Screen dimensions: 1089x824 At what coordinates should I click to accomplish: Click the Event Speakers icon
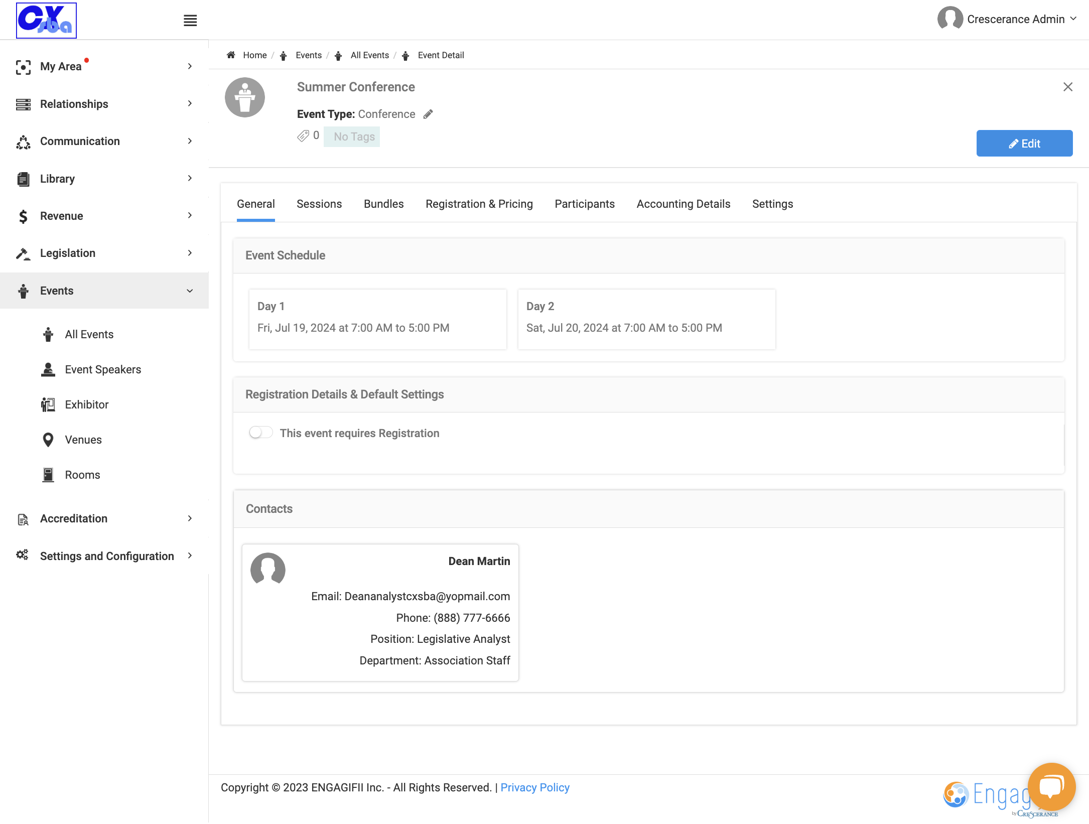[48, 369]
